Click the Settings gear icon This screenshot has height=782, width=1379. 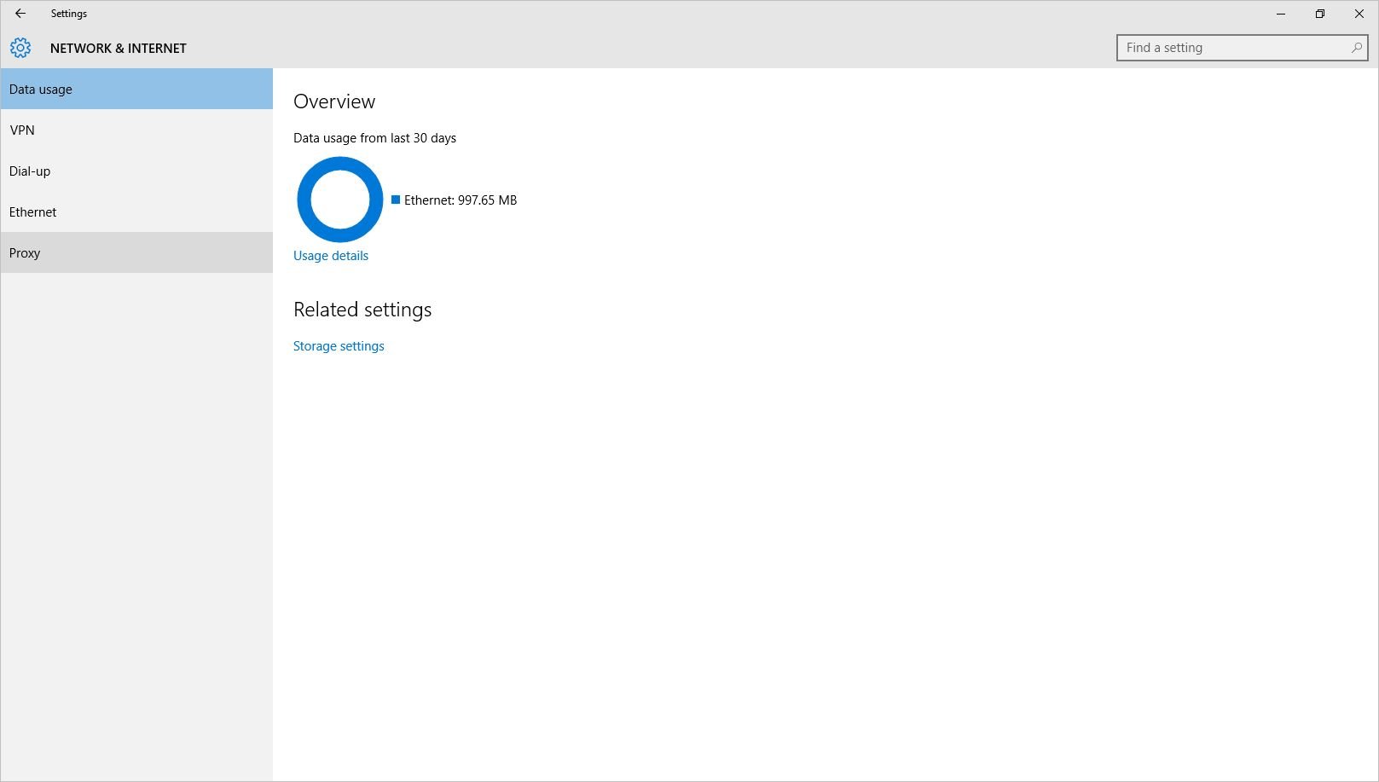[20, 48]
